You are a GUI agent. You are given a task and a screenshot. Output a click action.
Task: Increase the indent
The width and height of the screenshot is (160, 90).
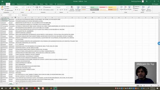tap(41, 10)
